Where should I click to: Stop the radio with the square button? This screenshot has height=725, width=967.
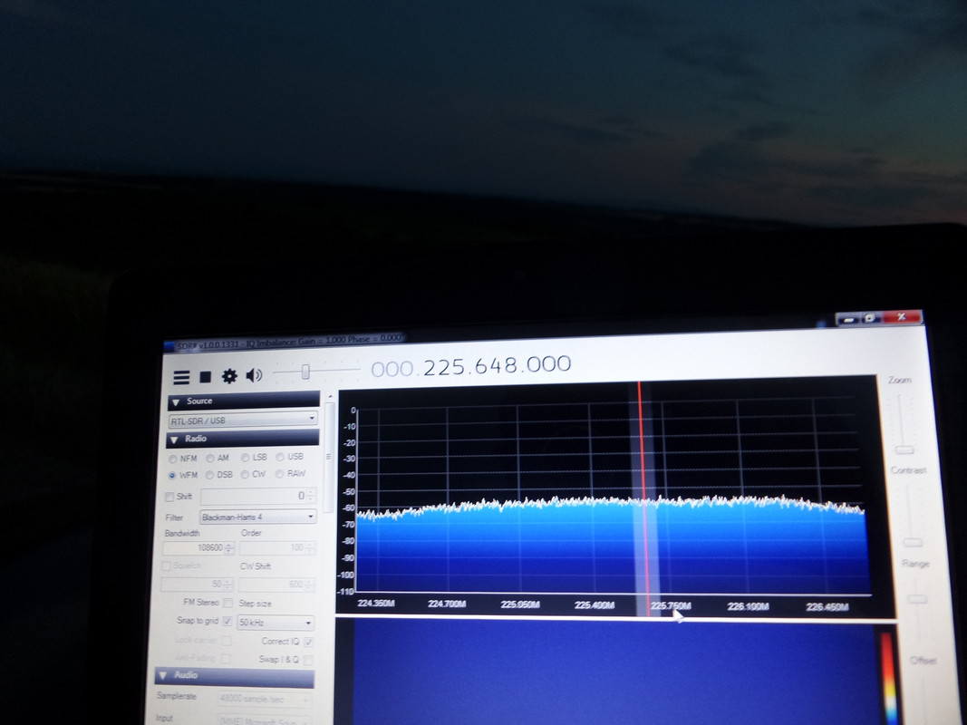tap(206, 377)
